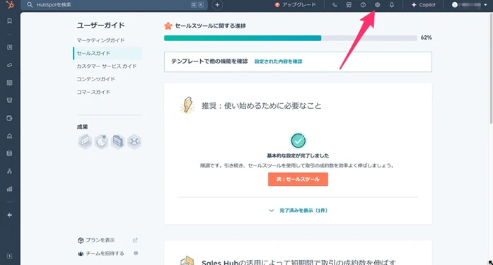This screenshot has height=265, width=493.
Task: Open the settings gear icon
Action: pos(377,5)
